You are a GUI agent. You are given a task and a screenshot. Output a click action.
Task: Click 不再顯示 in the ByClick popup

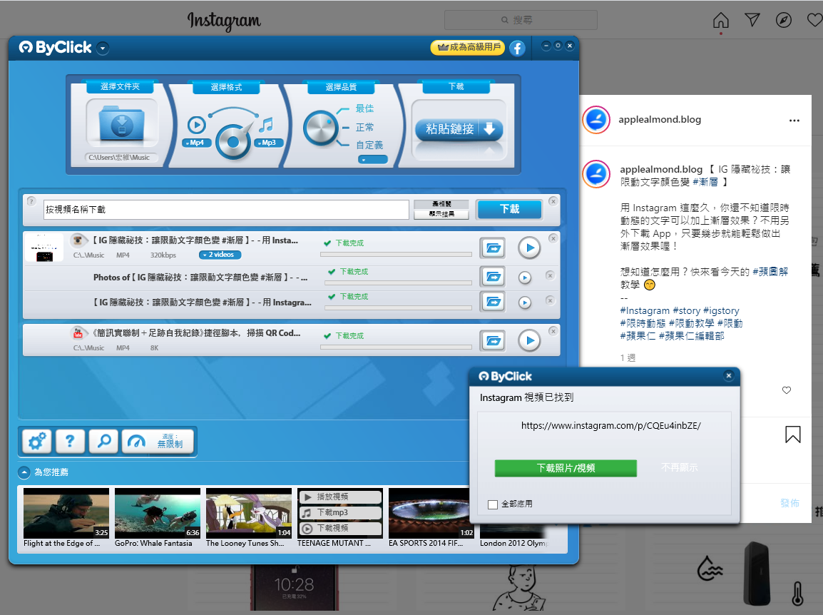(x=680, y=467)
